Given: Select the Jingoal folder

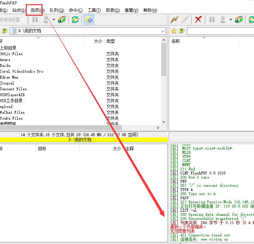Looking at the screenshot, I should 7,83.
